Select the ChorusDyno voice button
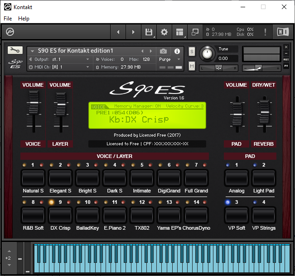 click(196, 215)
